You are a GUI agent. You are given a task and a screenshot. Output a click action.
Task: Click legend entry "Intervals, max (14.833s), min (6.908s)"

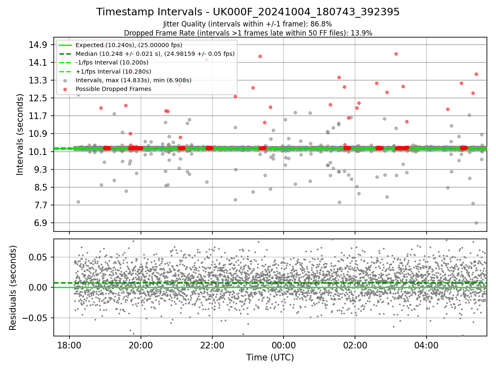coord(134,80)
